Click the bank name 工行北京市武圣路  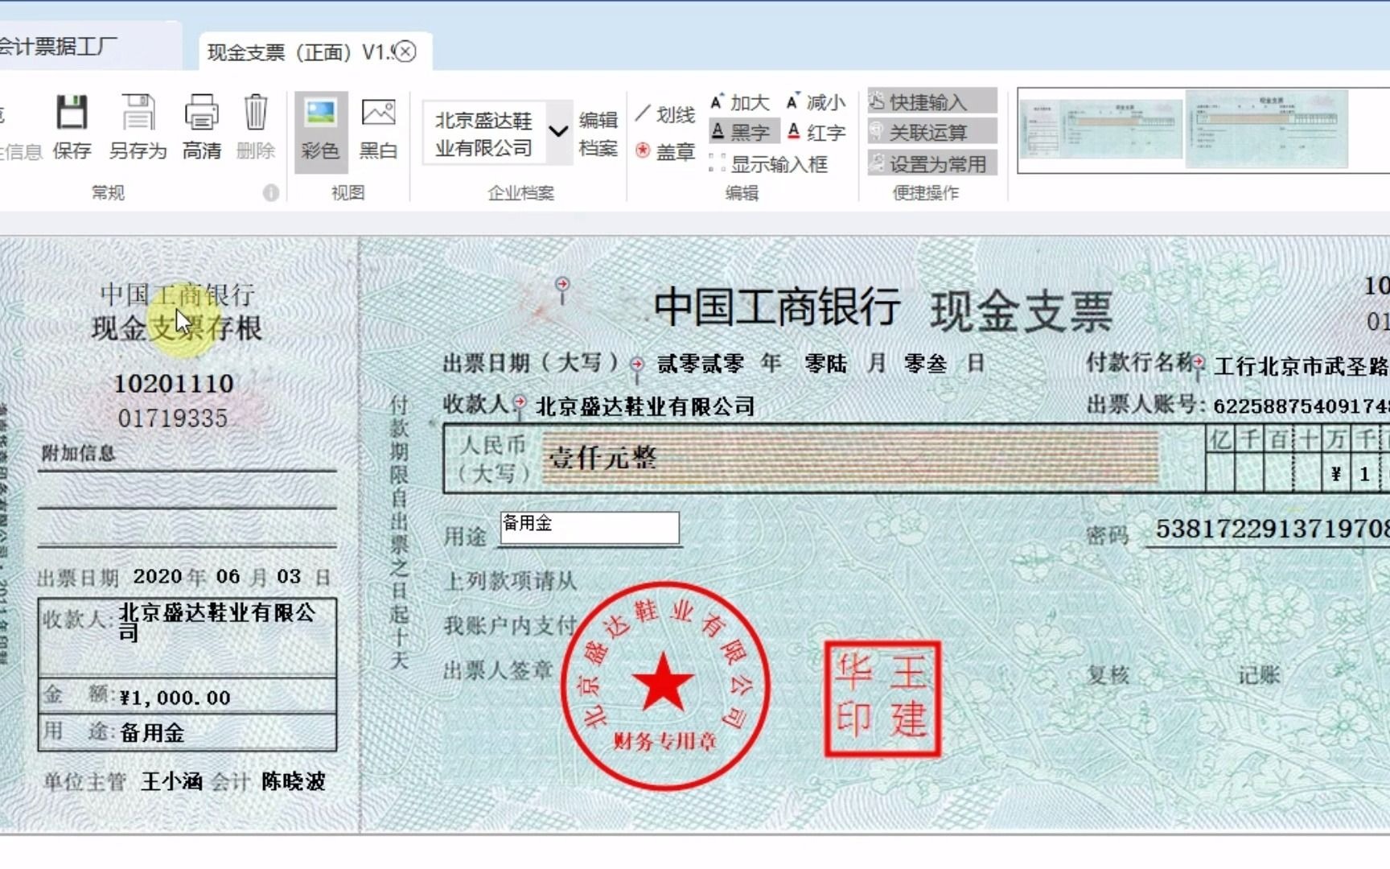(x=1302, y=367)
